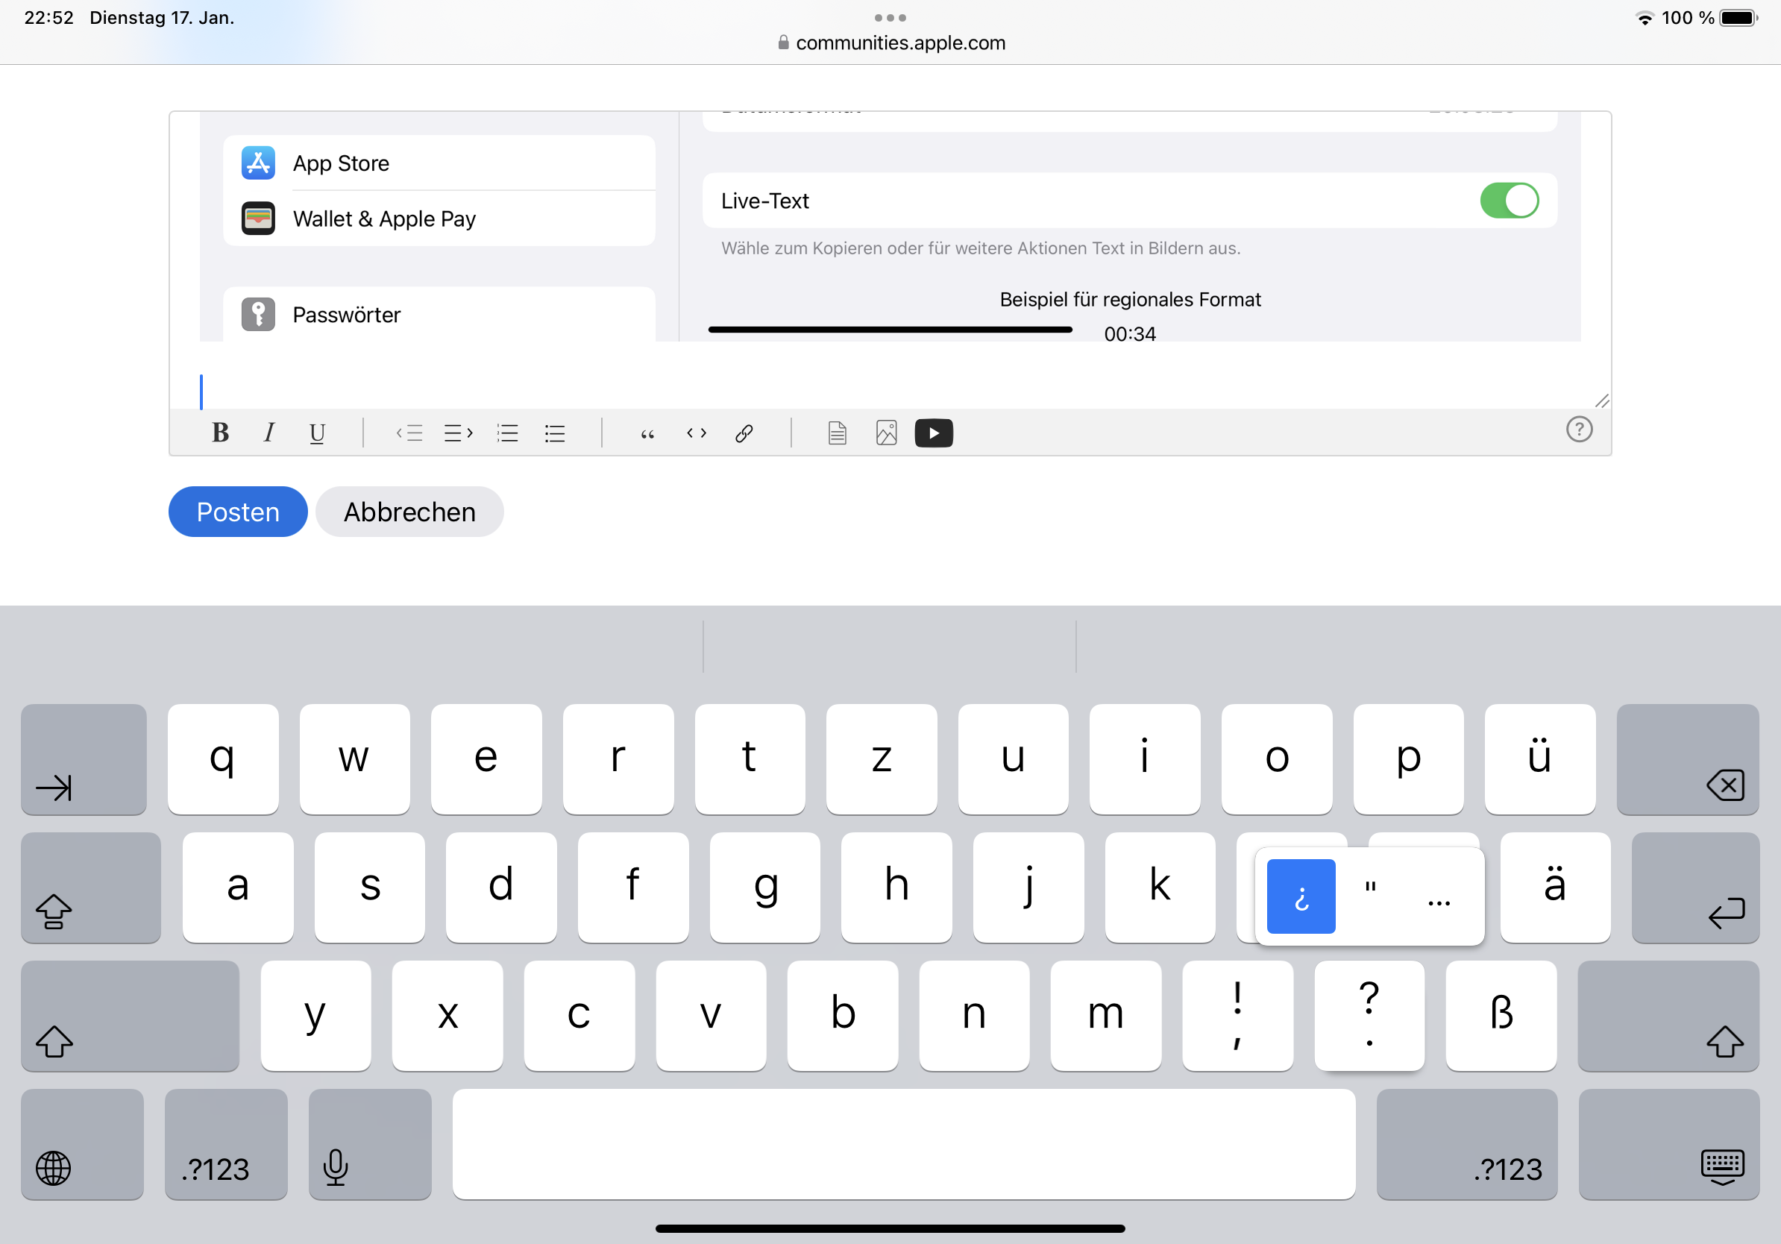
Task: Insert a code block
Action: [x=696, y=433]
